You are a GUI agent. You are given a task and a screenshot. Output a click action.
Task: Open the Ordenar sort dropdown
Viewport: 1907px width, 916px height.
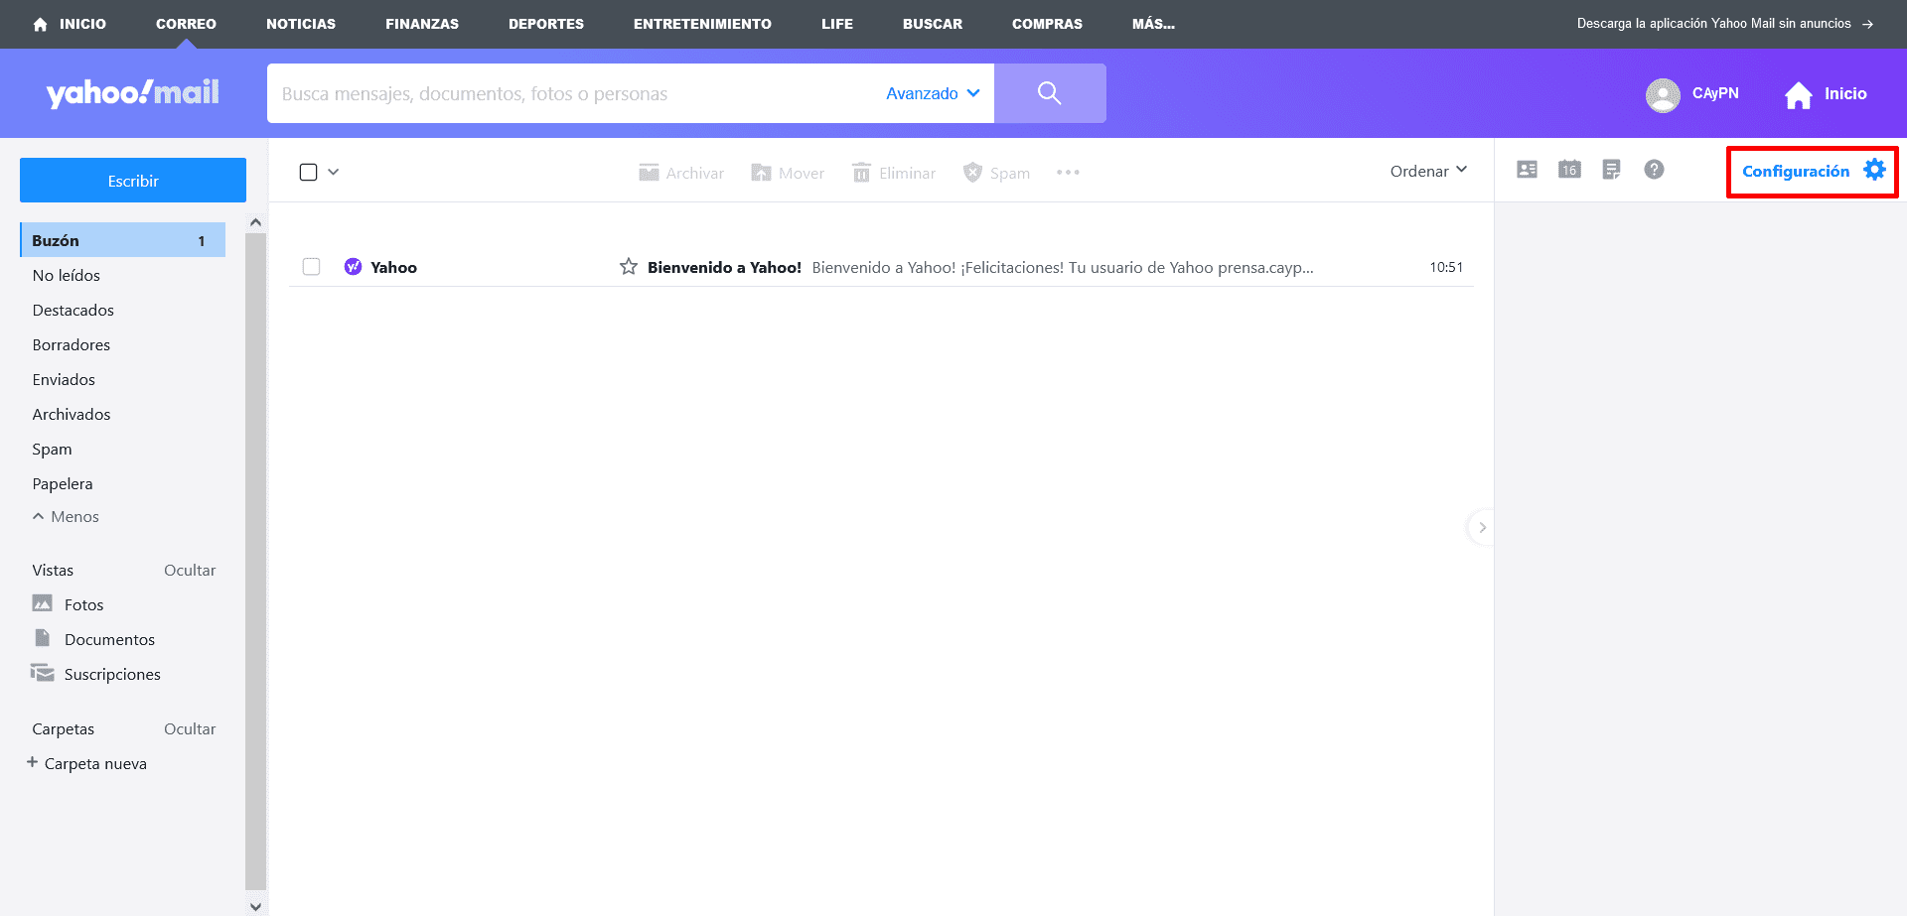[x=1428, y=171]
